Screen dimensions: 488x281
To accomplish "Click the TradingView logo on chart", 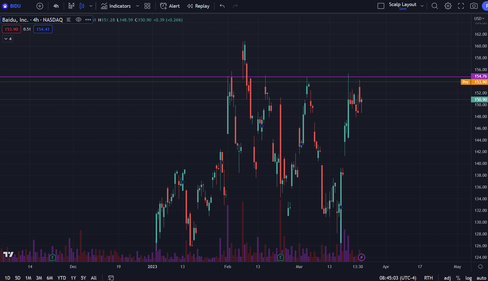I will coord(8,254).
